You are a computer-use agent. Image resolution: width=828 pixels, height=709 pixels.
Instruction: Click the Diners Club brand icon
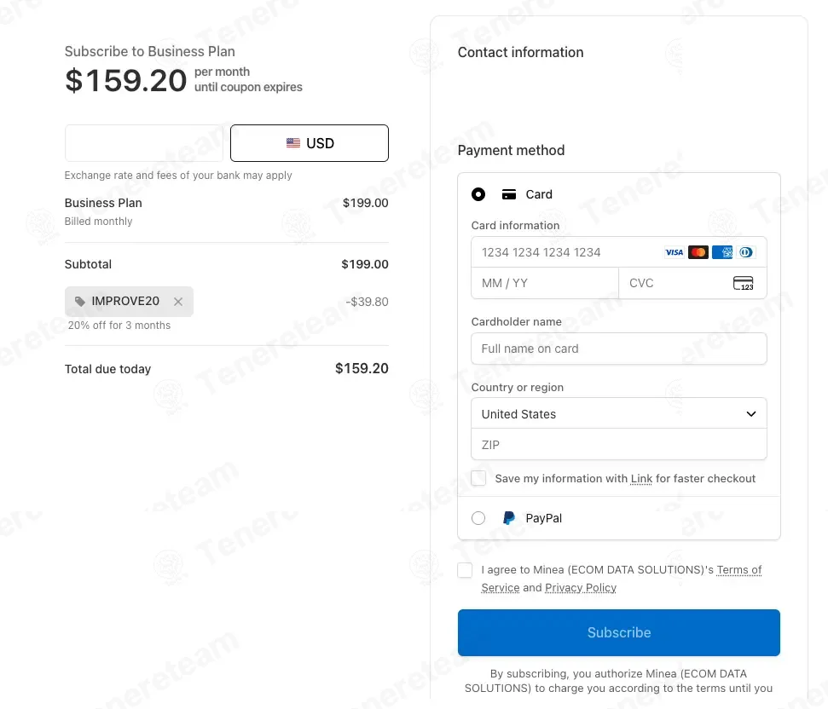(745, 252)
